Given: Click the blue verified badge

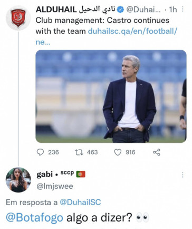Looking at the screenshot, I should coord(120,10).
